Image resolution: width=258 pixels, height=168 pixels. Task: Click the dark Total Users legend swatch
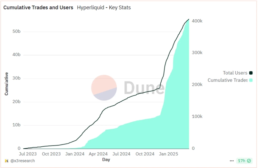251,73
